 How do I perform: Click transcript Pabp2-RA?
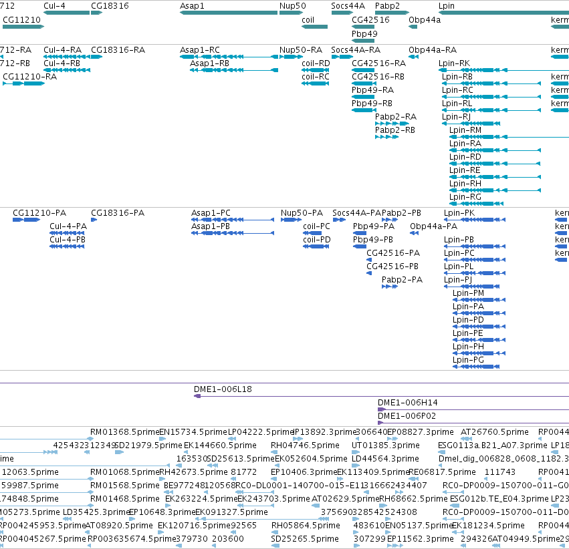coord(392,124)
